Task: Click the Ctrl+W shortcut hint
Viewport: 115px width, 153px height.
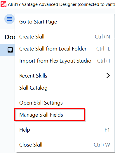Action: click(x=102, y=145)
